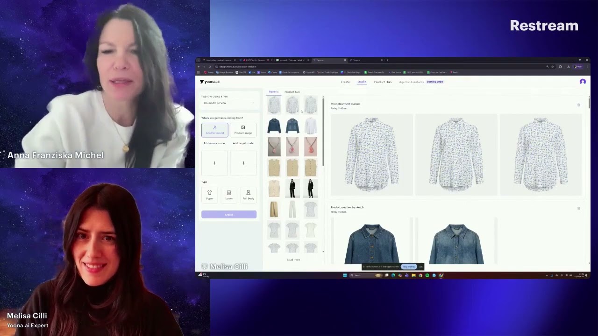Select the first beige vest thumbnail
The height and width of the screenshot is (336, 598).
pos(274,167)
